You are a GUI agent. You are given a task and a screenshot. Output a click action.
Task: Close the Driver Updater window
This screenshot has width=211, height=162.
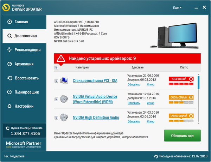204,7
